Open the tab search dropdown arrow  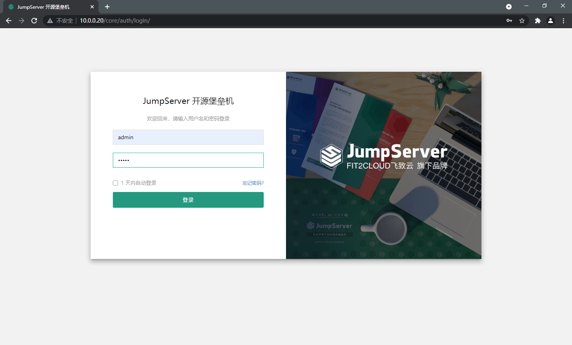tap(509, 7)
